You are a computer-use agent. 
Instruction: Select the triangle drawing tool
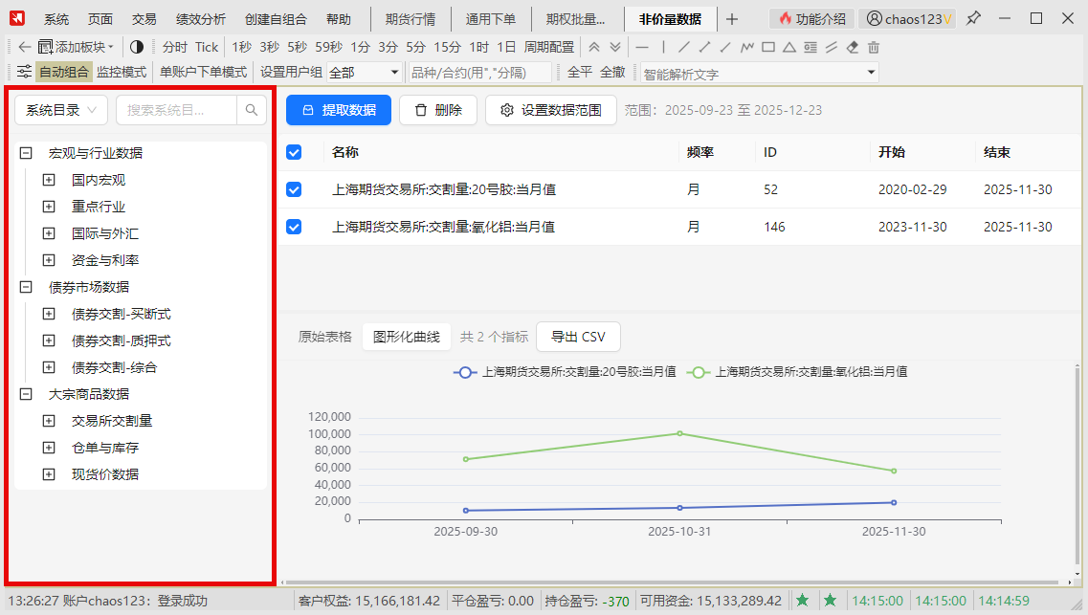[789, 47]
